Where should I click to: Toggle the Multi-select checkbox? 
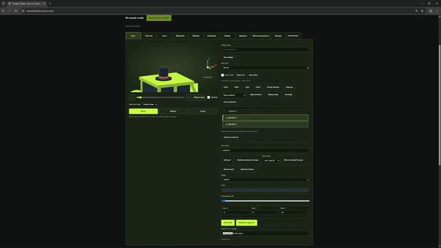click(x=222, y=75)
